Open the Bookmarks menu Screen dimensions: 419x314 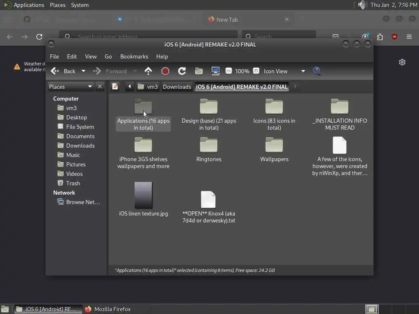[134, 56]
